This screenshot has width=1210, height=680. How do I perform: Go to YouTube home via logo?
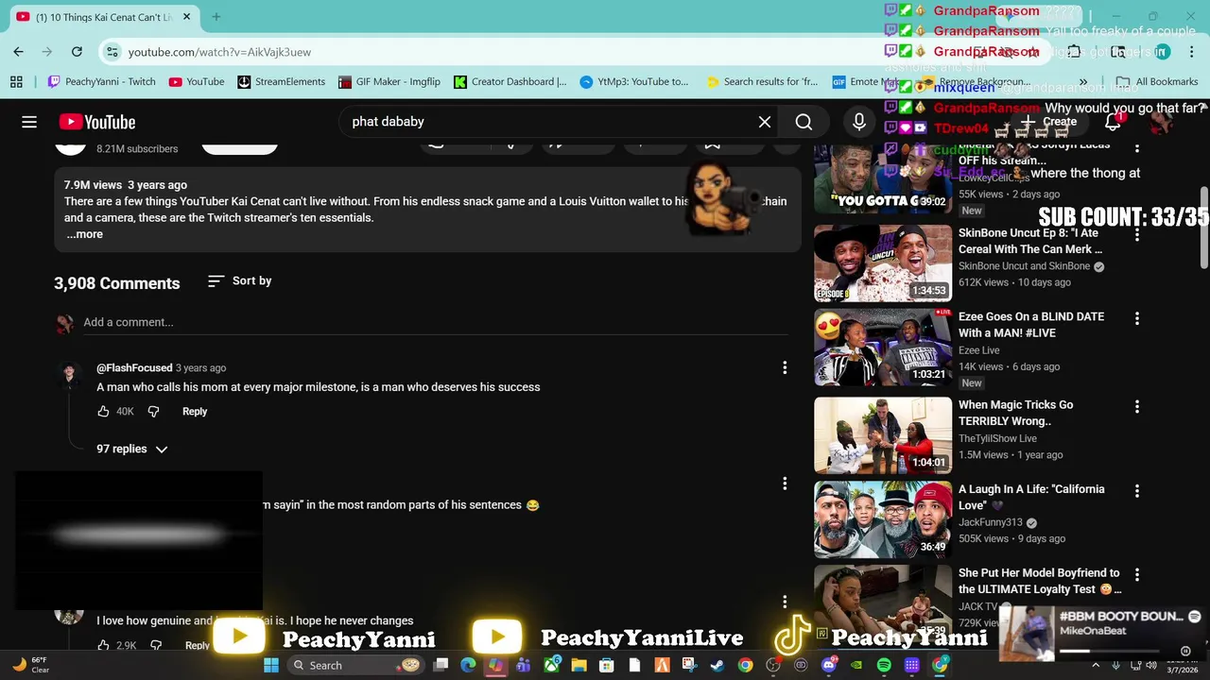[x=97, y=122]
